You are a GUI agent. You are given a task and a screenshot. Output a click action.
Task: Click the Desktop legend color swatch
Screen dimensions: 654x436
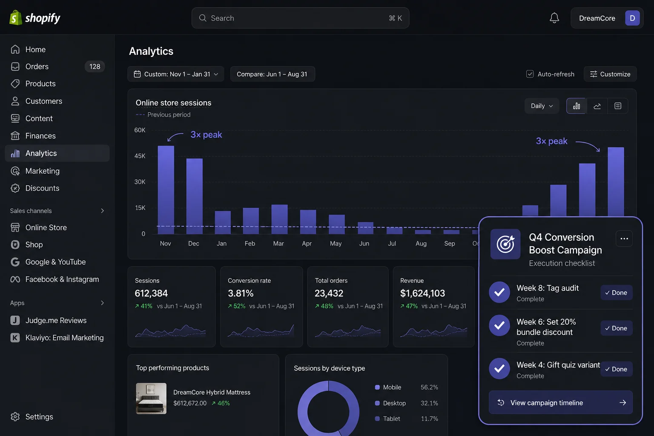[377, 403]
